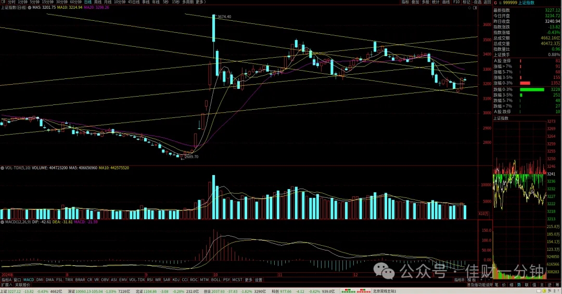Click the 联 icon in bottom-right strip

[527, 285]
